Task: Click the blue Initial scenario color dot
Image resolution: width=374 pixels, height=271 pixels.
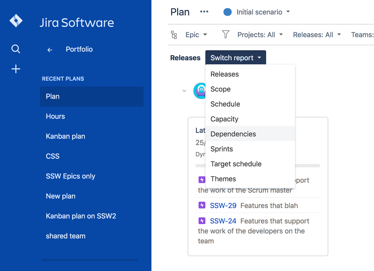Action: (x=227, y=12)
